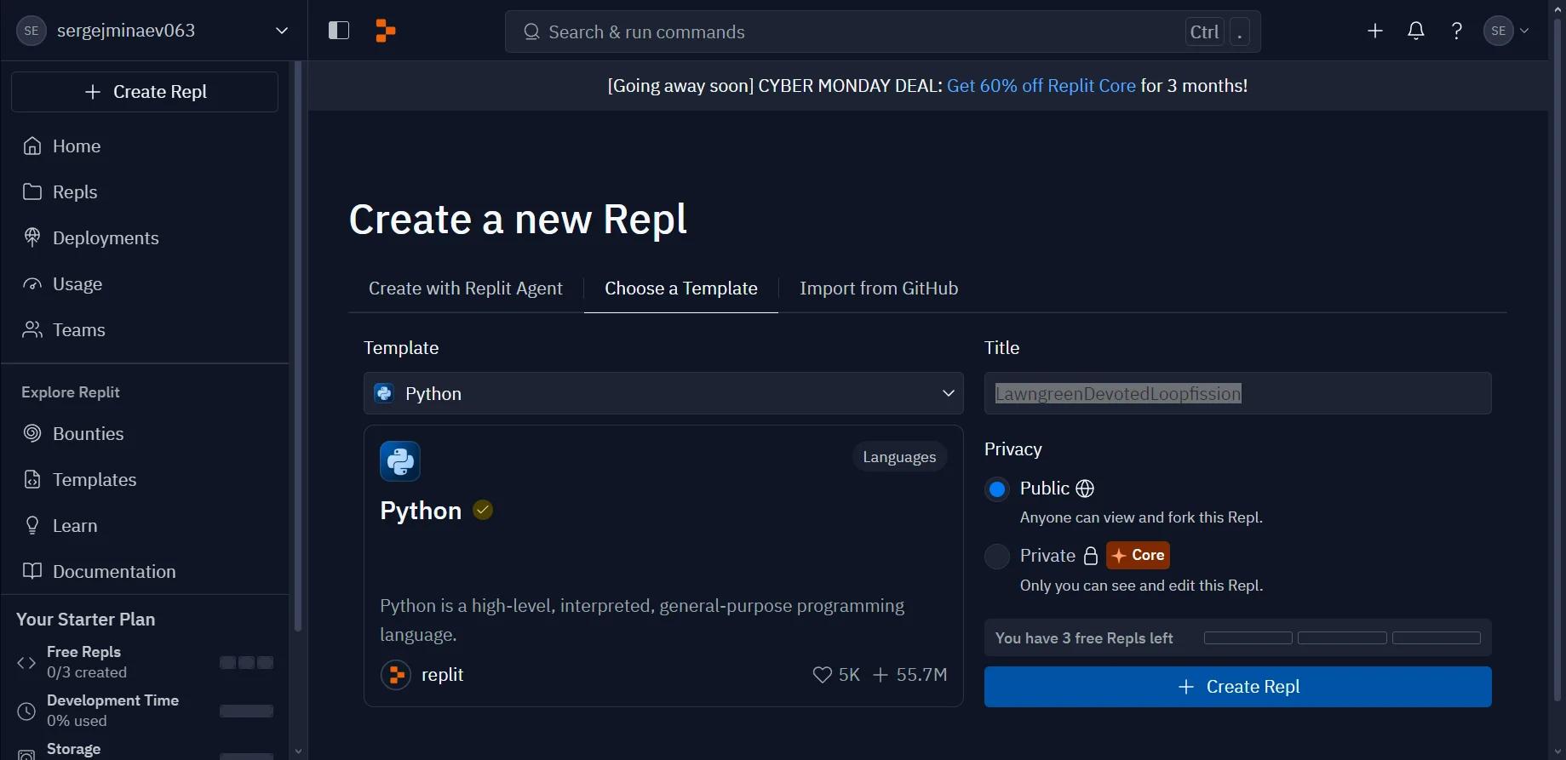Click the free Repls remaining progress bar
Screen dimensions: 1566x760
coord(1342,638)
